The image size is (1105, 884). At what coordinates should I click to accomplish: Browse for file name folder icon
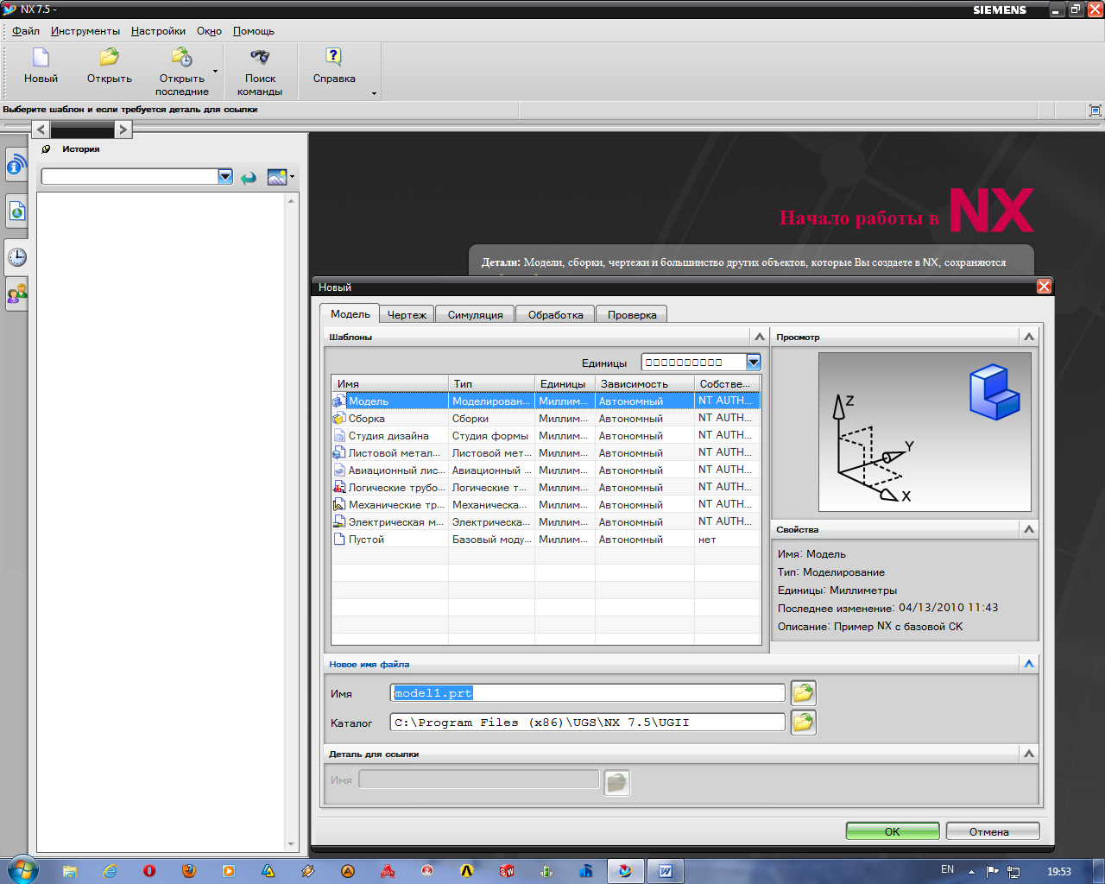point(804,692)
